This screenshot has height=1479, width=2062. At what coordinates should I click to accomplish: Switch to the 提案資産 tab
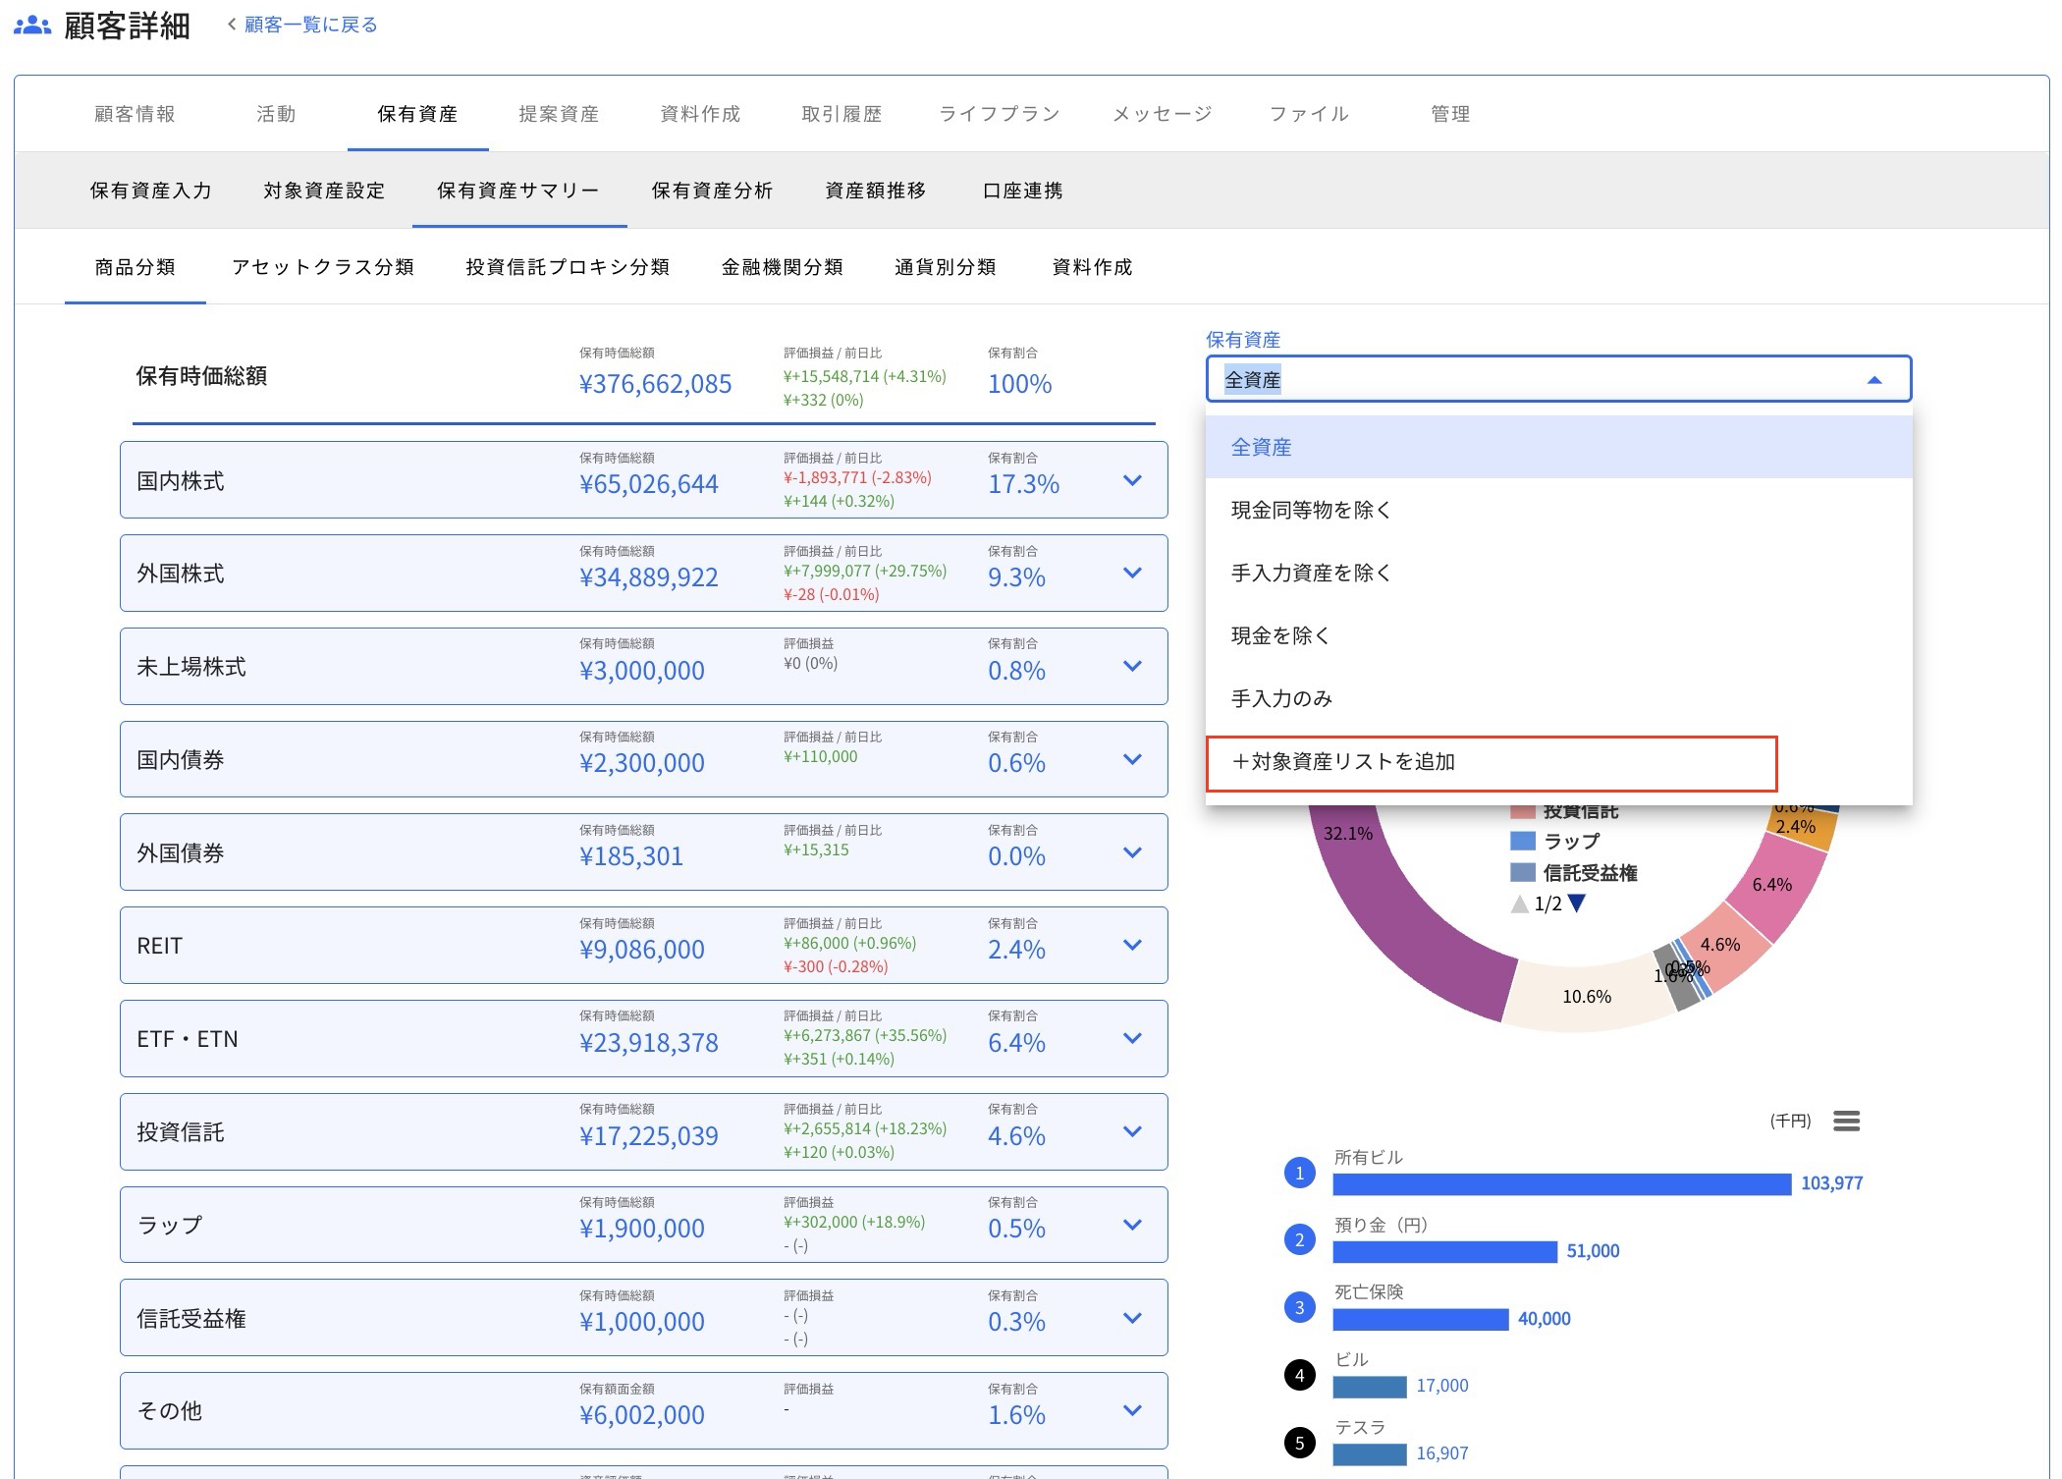point(558,113)
